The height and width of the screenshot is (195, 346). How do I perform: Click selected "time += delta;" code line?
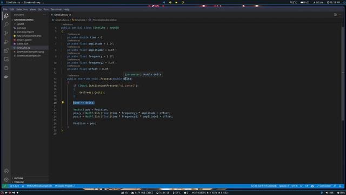pyautogui.click(x=84, y=103)
